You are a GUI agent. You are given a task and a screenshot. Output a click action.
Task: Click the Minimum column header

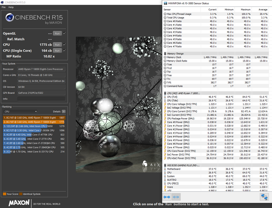[226, 10]
